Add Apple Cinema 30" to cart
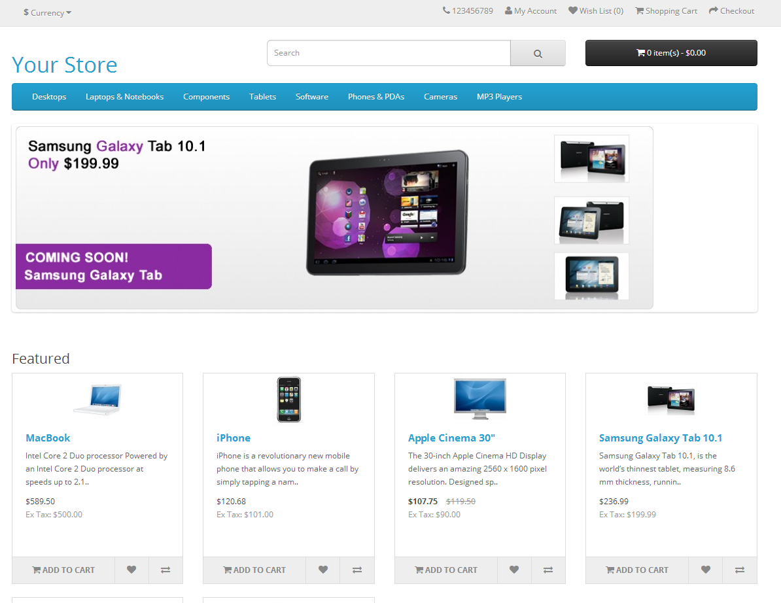Image resolution: width=781 pixels, height=603 pixels. click(446, 570)
